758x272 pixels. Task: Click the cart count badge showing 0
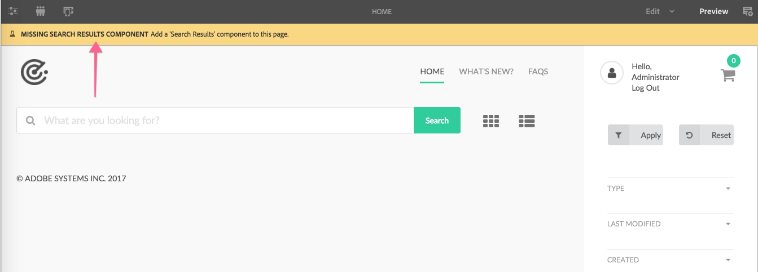click(733, 61)
